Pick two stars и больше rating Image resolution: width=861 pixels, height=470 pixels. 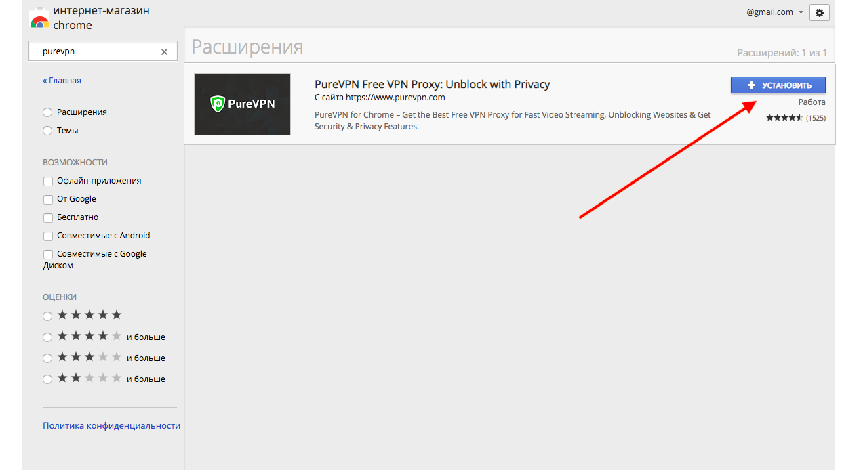[47, 379]
